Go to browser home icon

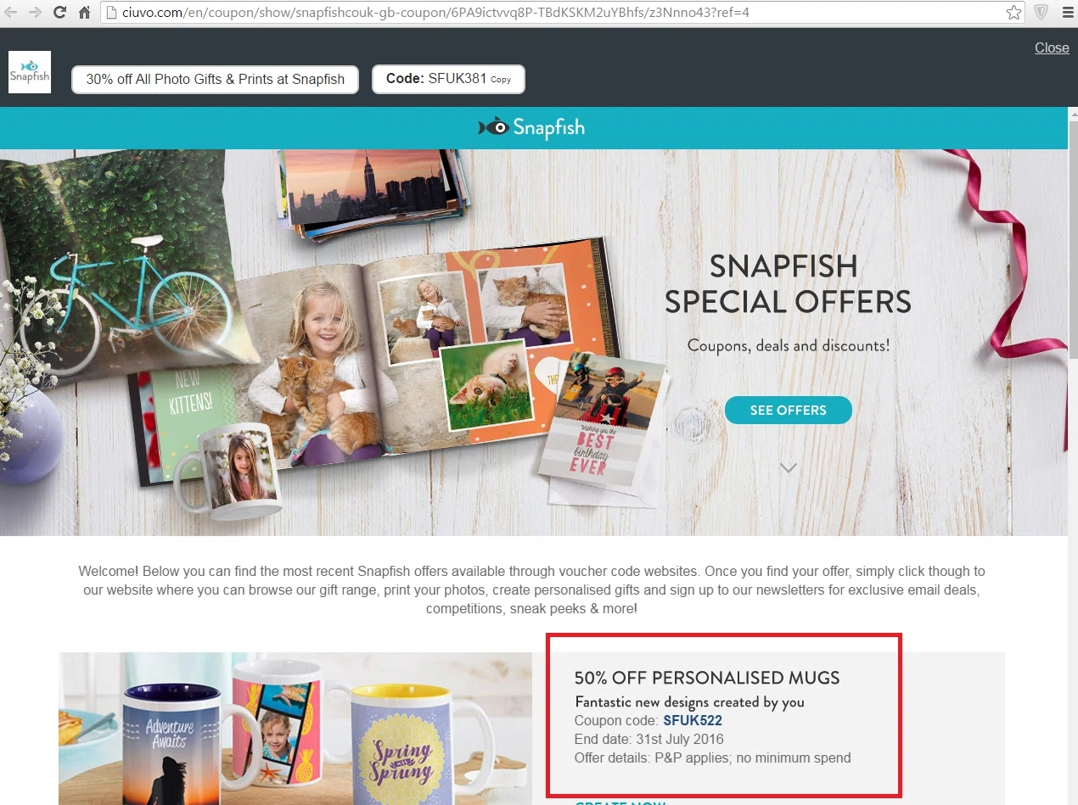point(84,13)
